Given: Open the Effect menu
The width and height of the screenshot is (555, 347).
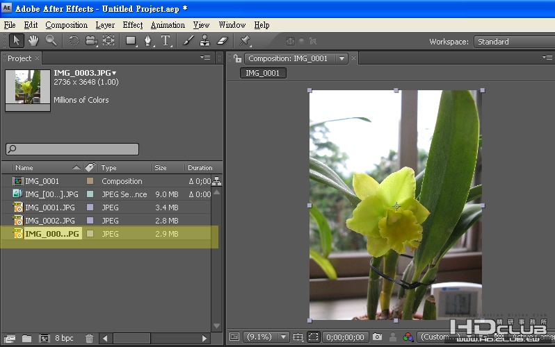Looking at the screenshot, I should pos(133,25).
